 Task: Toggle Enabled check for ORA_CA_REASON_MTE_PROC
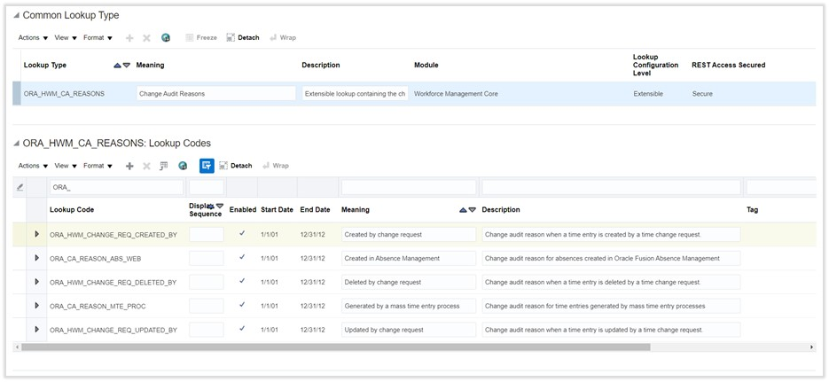click(x=242, y=306)
